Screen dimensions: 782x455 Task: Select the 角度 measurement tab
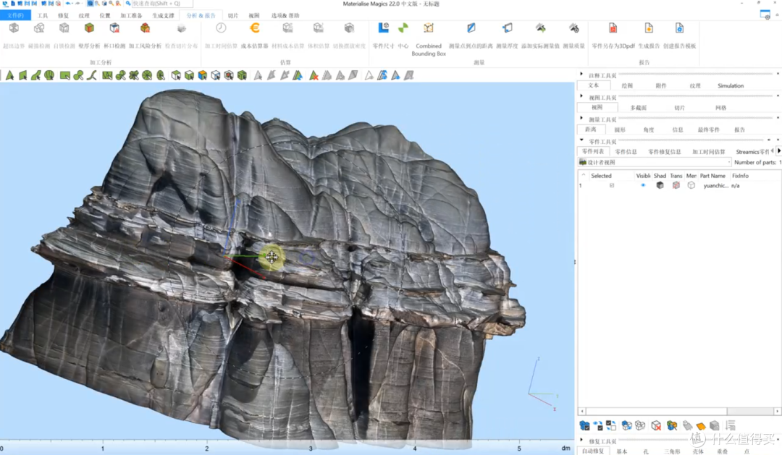(x=648, y=129)
